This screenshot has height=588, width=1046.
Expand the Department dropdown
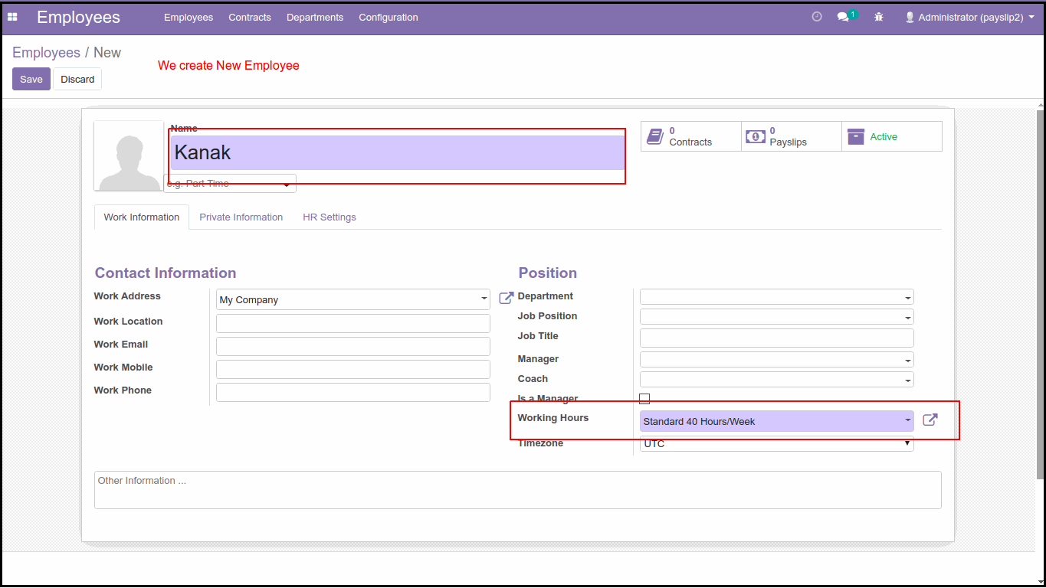pyautogui.click(x=908, y=297)
